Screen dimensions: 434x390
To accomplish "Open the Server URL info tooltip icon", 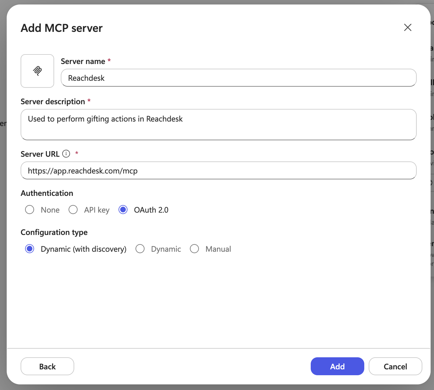I will pyautogui.click(x=66, y=154).
